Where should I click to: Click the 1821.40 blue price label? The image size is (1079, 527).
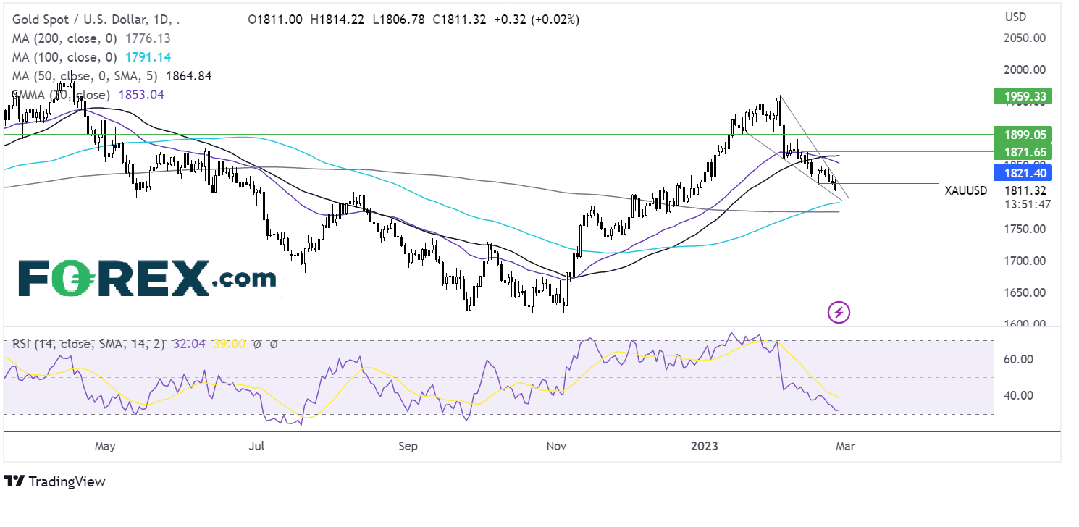click(x=1023, y=172)
